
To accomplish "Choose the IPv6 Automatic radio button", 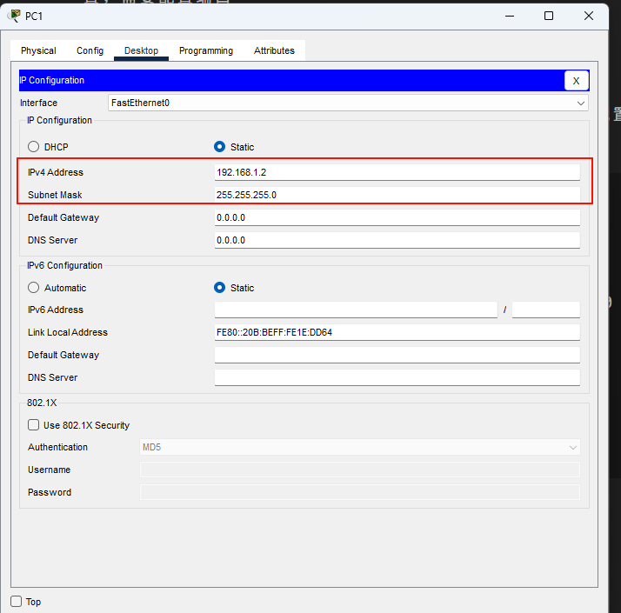I will [34, 288].
